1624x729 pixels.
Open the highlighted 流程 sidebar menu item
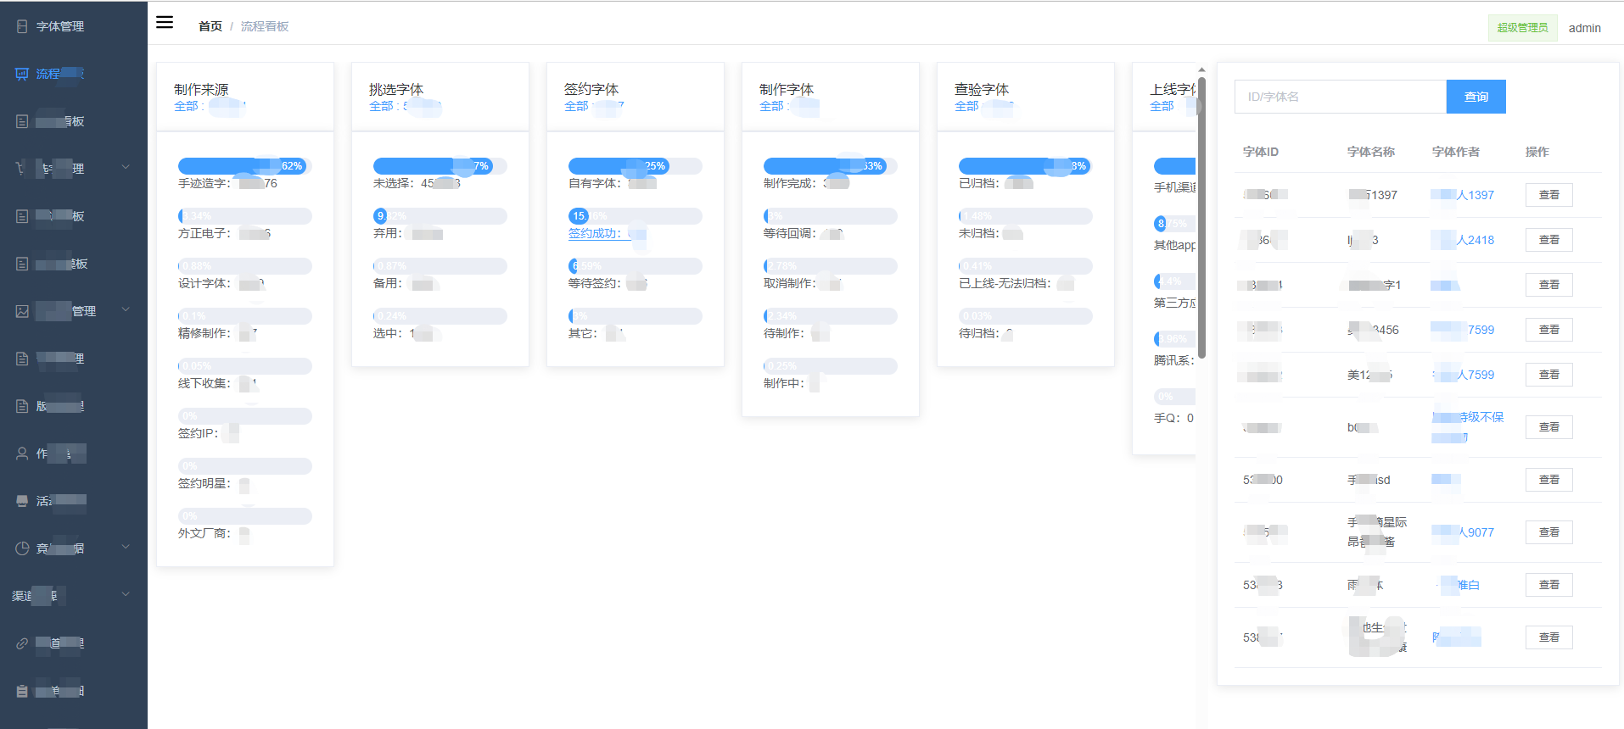[x=74, y=74]
